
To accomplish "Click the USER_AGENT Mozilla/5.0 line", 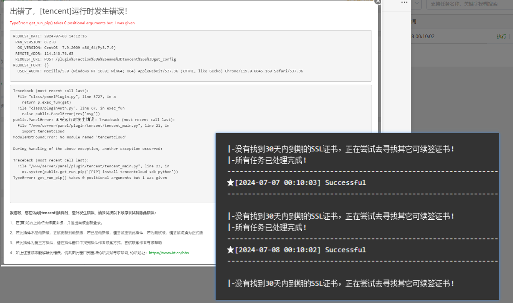I will tap(160, 71).
